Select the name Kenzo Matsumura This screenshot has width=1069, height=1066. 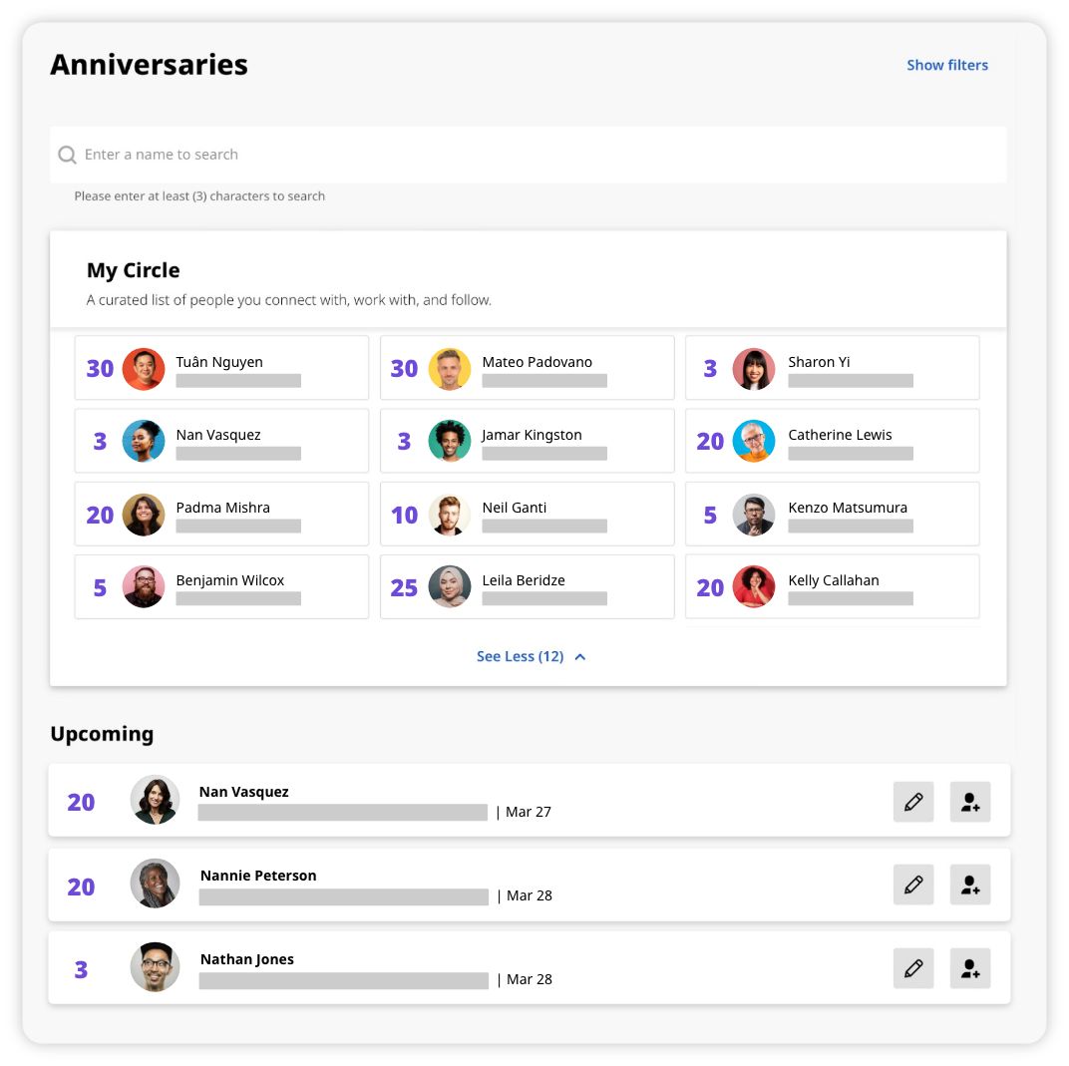point(848,508)
